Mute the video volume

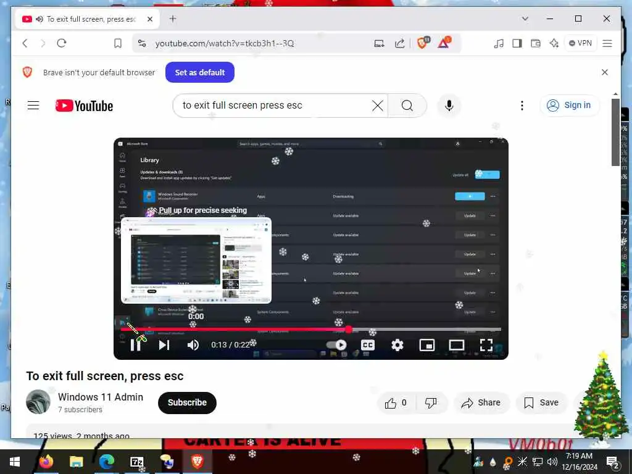click(x=193, y=345)
